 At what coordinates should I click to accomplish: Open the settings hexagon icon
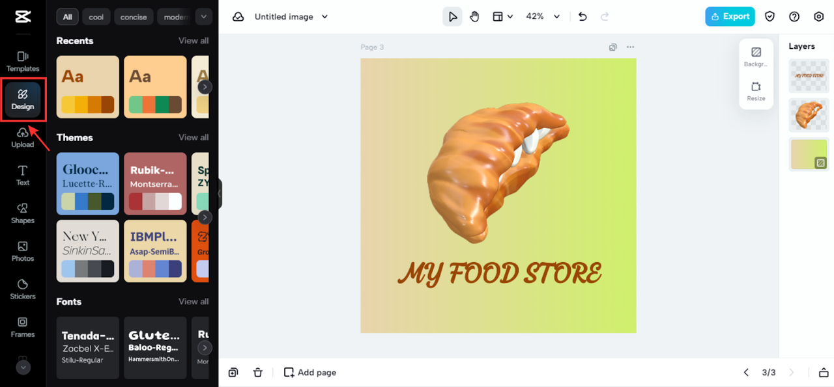point(819,17)
